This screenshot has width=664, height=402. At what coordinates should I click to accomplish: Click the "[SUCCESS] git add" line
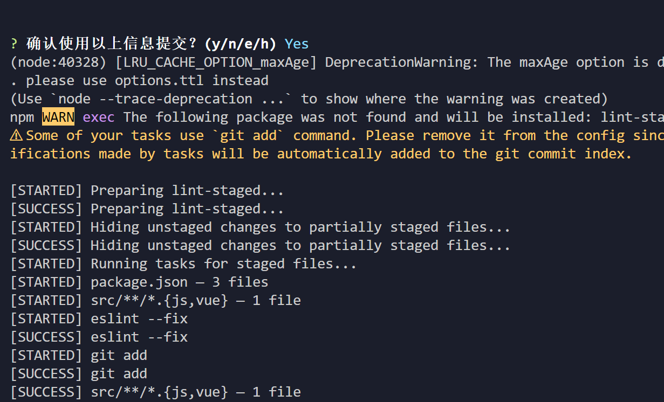point(79,374)
